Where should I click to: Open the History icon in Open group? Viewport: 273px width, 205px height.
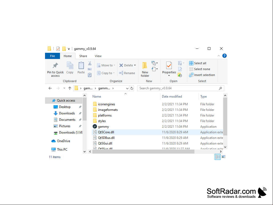click(x=180, y=75)
